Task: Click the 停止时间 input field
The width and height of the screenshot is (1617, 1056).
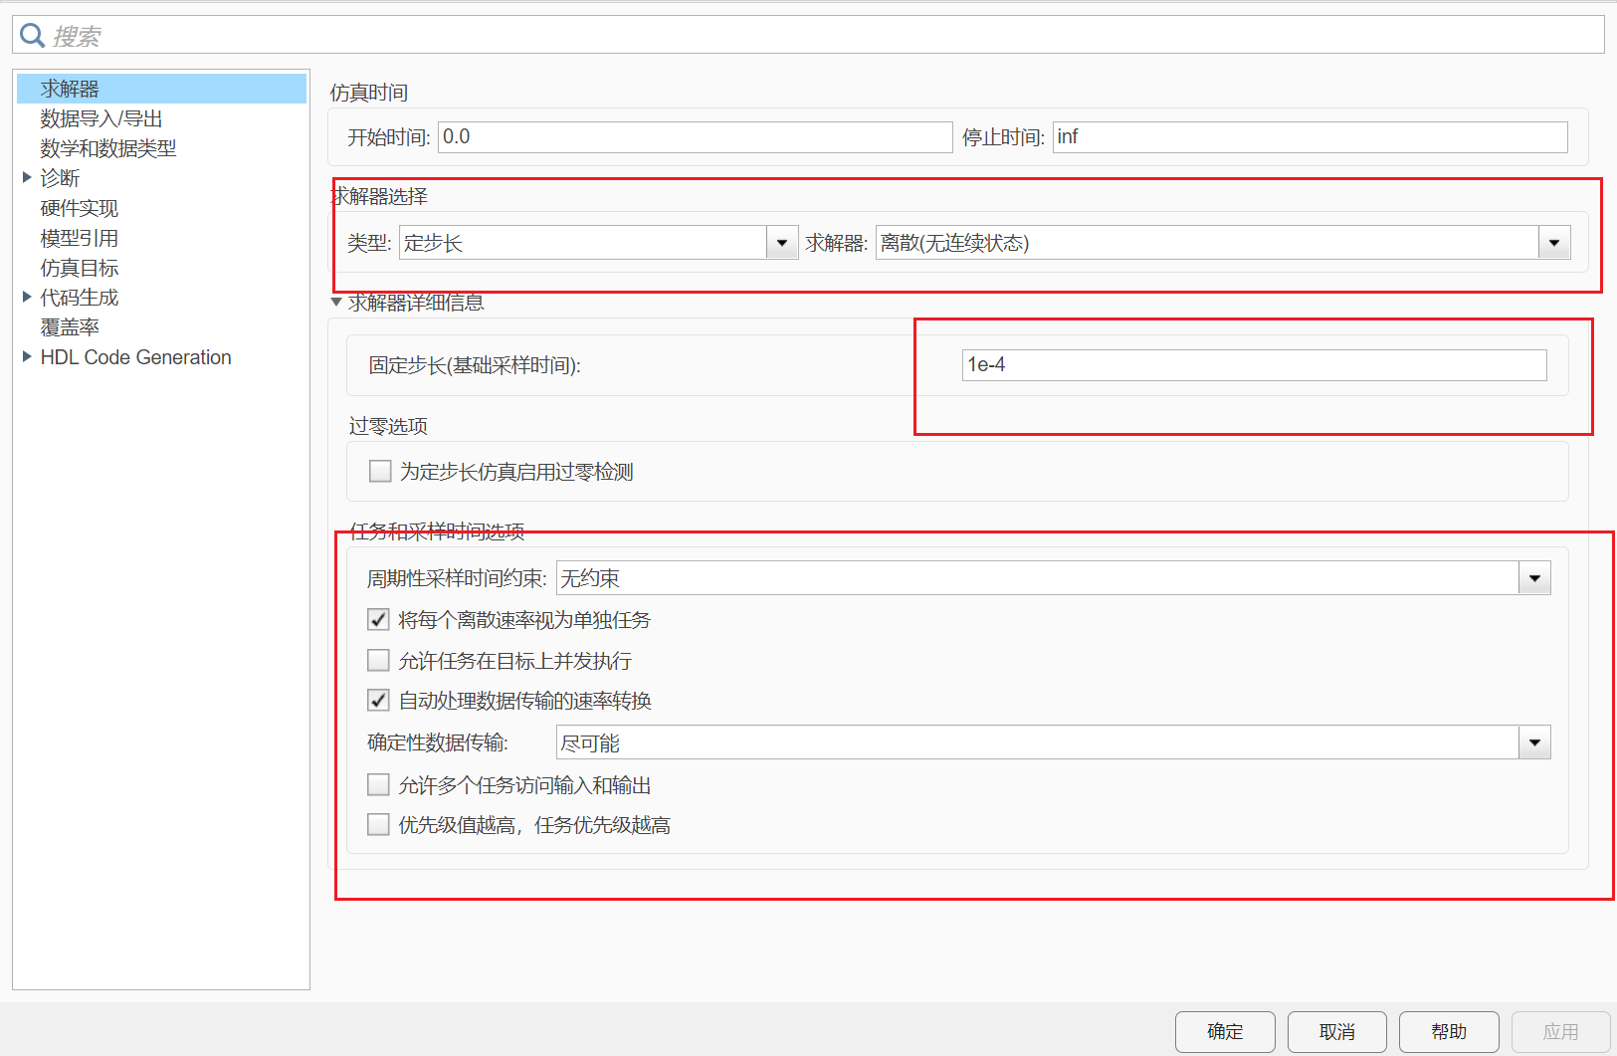Action: coord(1311,137)
